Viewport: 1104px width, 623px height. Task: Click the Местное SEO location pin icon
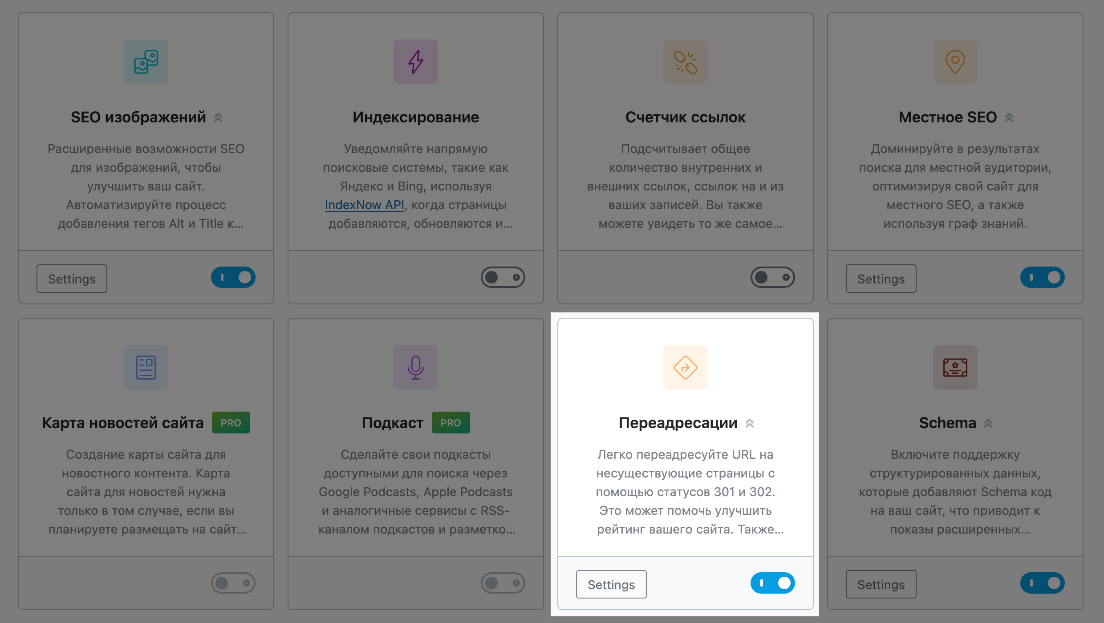[955, 62]
